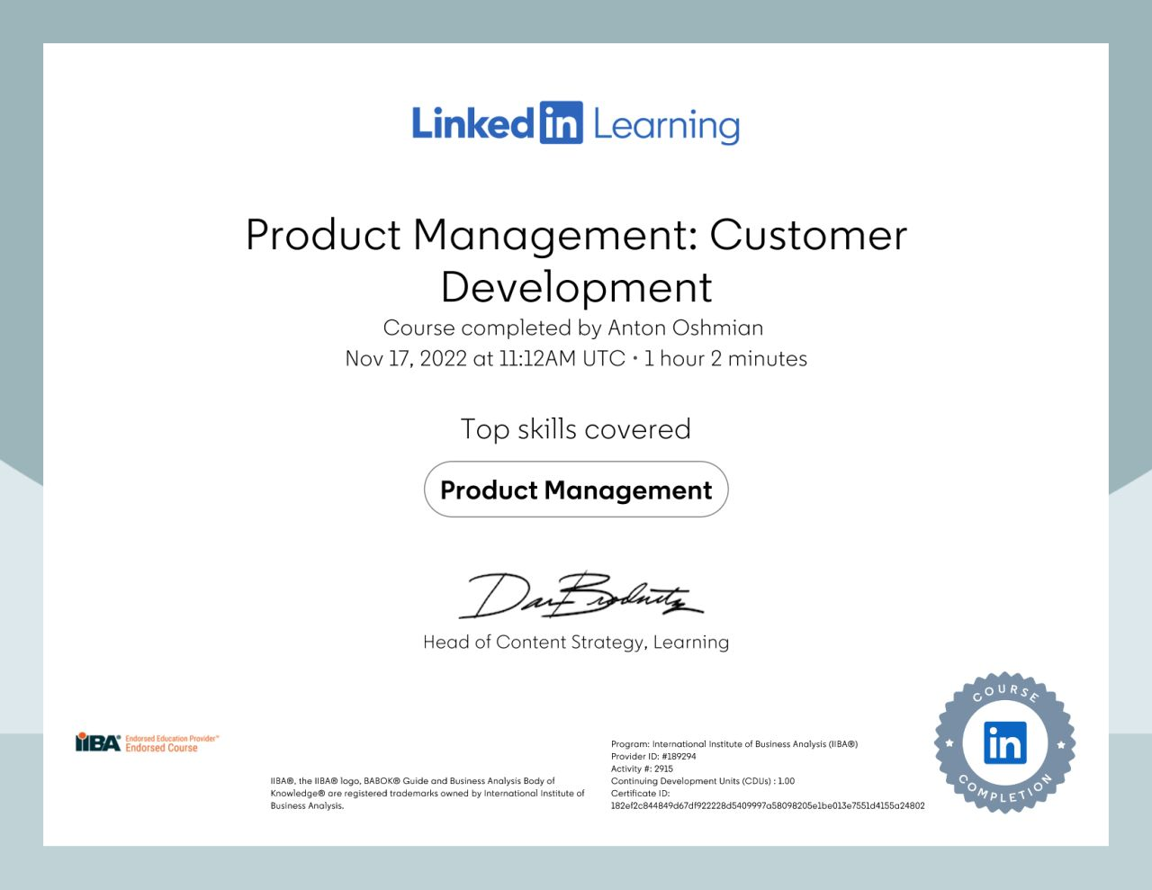Click the right star on the completion badge
The width and height of the screenshot is (1152, 890).
pyautogui.click(x=1061, y=744)
